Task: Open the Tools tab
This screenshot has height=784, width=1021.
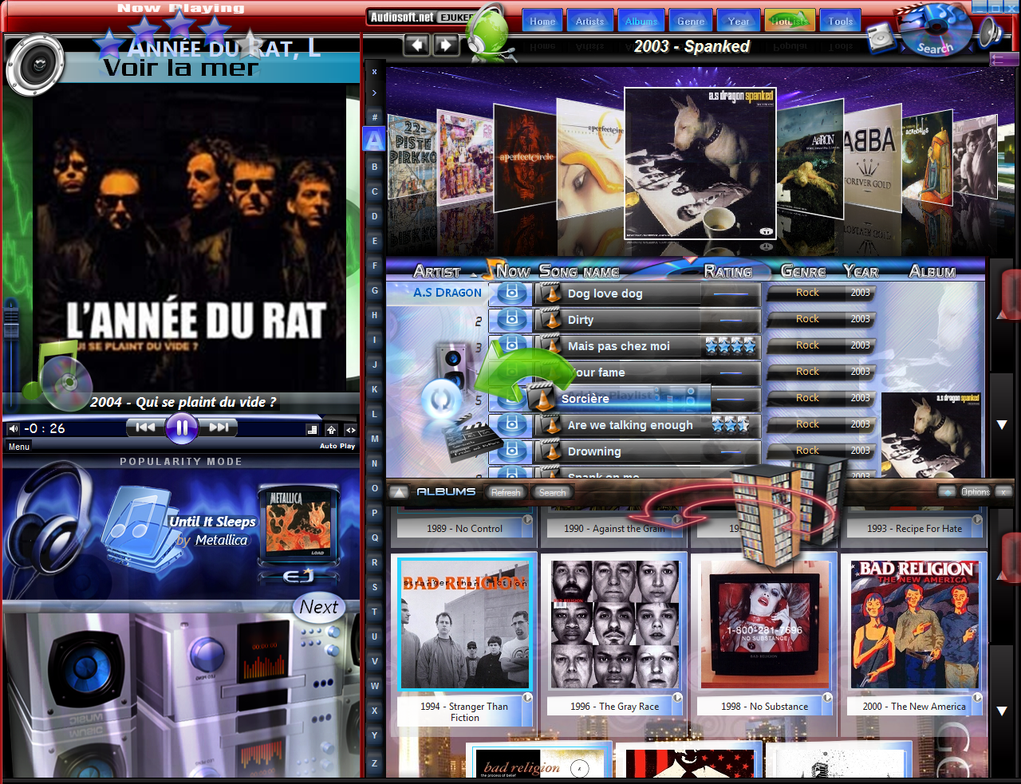Action: click(x=840, y=22)
